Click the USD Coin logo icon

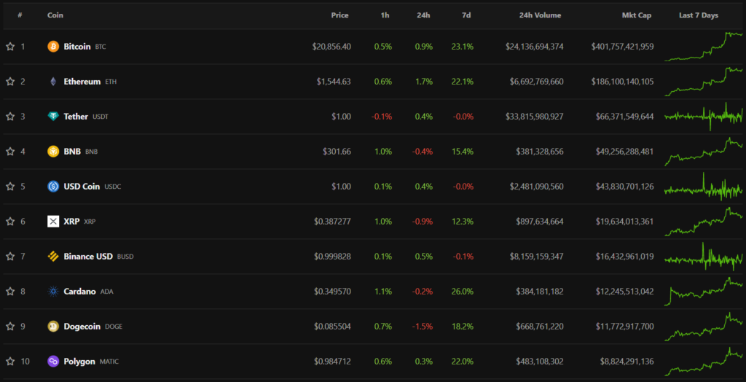(53, 186)
